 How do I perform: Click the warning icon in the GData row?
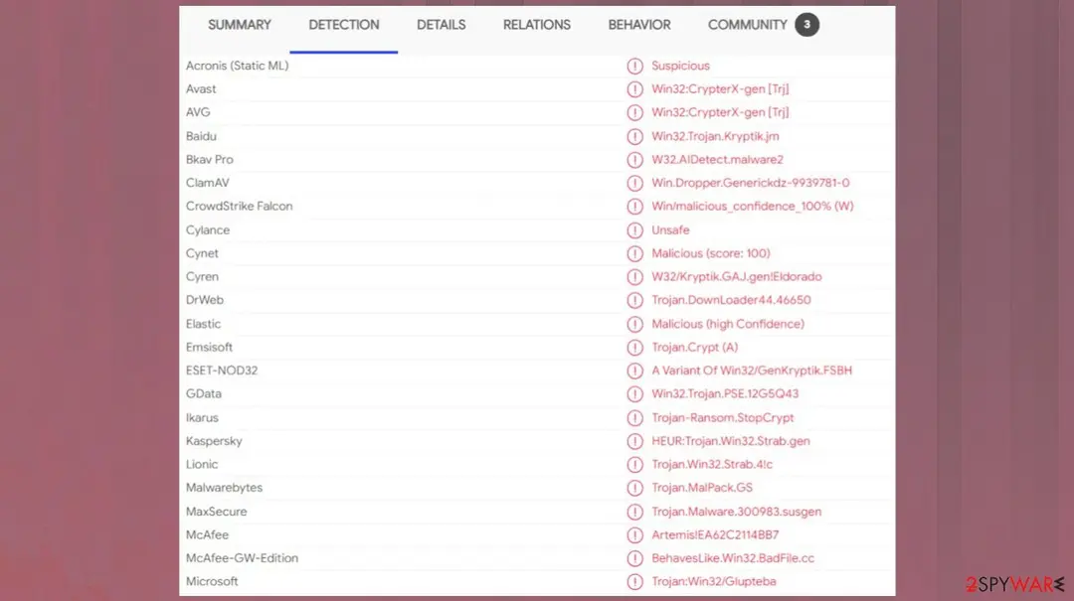(x=634, y=393)
